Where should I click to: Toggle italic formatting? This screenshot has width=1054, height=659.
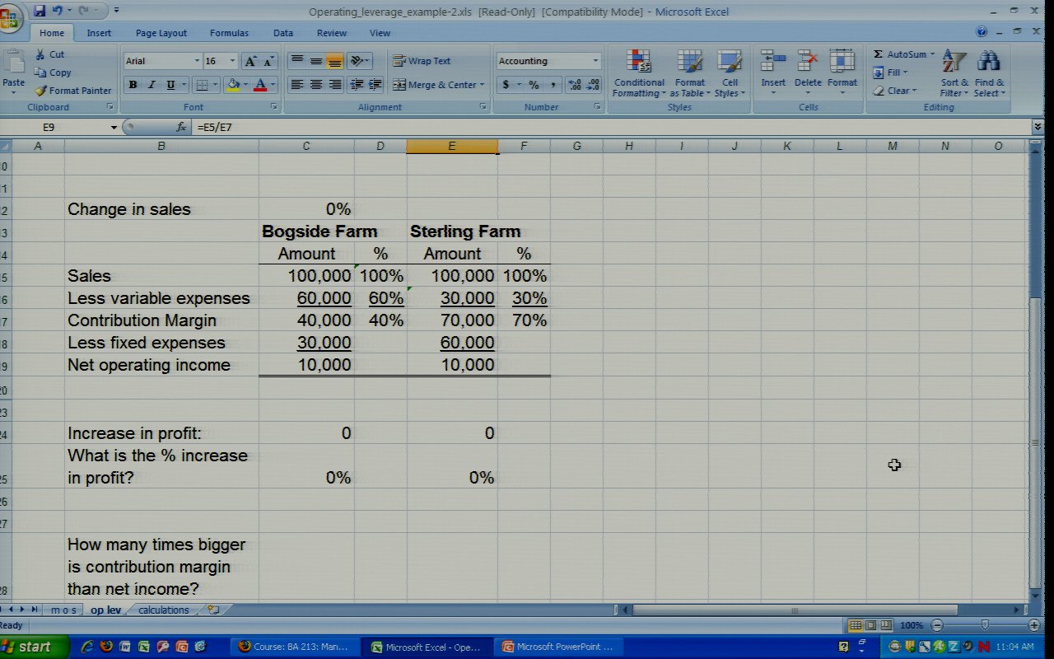coord(152,85)
